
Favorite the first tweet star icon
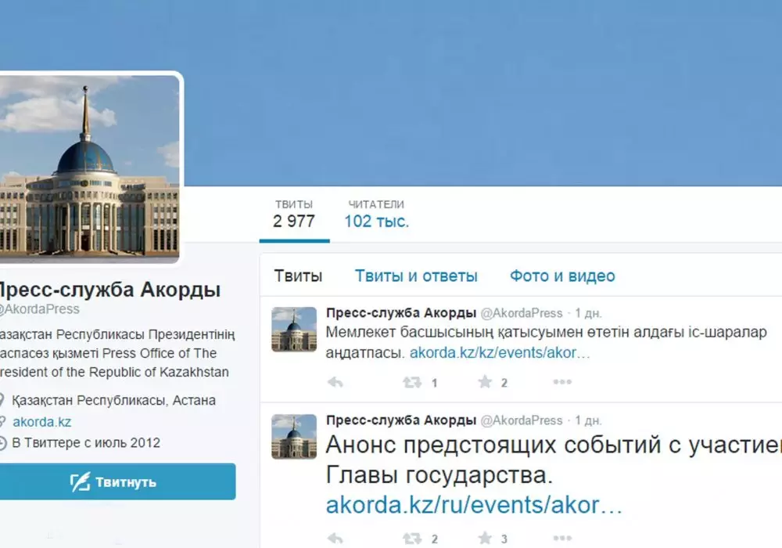[485, 382]
